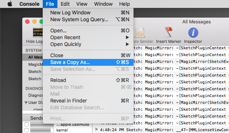This screenshot has height=133, width=229.
Task: Expand the 4:40:24 PM Sketch log entry
Action: click(97, 129)
